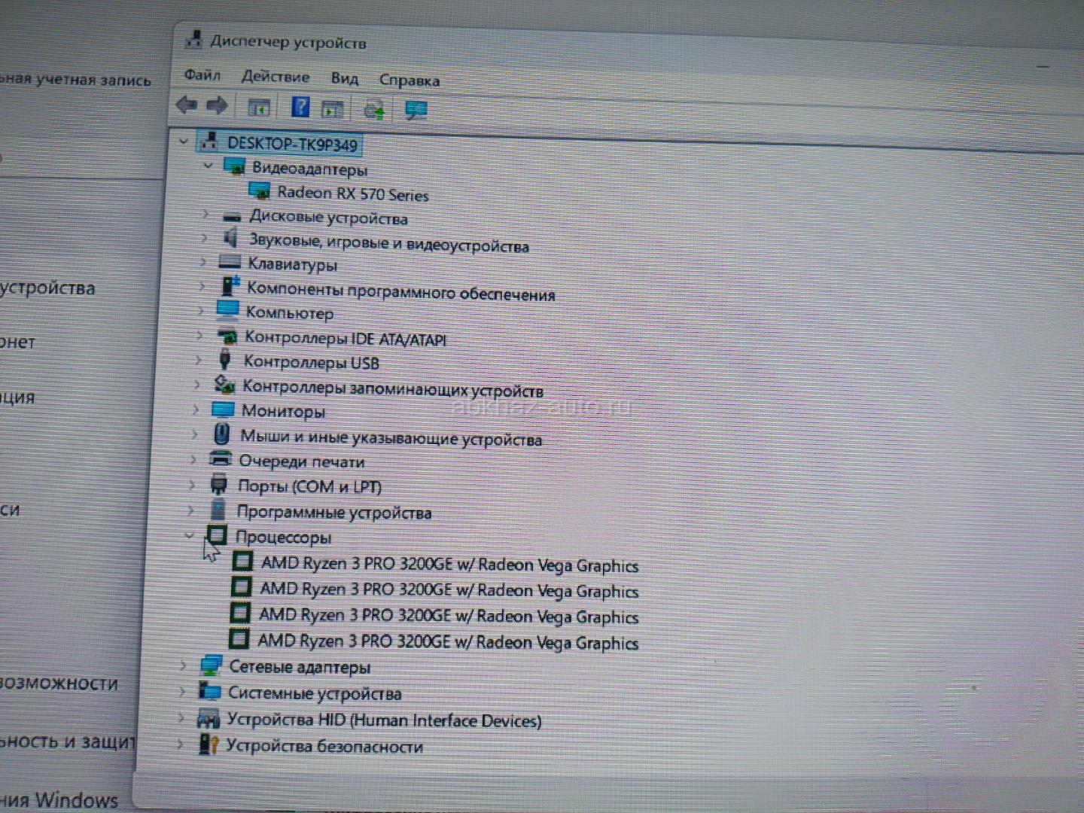
Task: Select the first AMD Ryzen 3 PRO processor entry
Action: (449, 565)
